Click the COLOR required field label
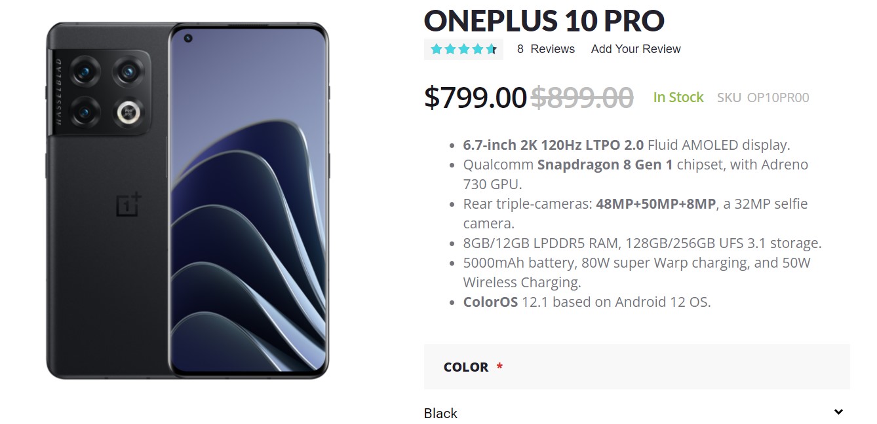Image resolution: width=877 pixels, height=424 pixels. coord(466,367)
